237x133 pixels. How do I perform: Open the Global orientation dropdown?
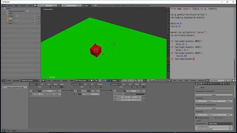pos(116,81)
